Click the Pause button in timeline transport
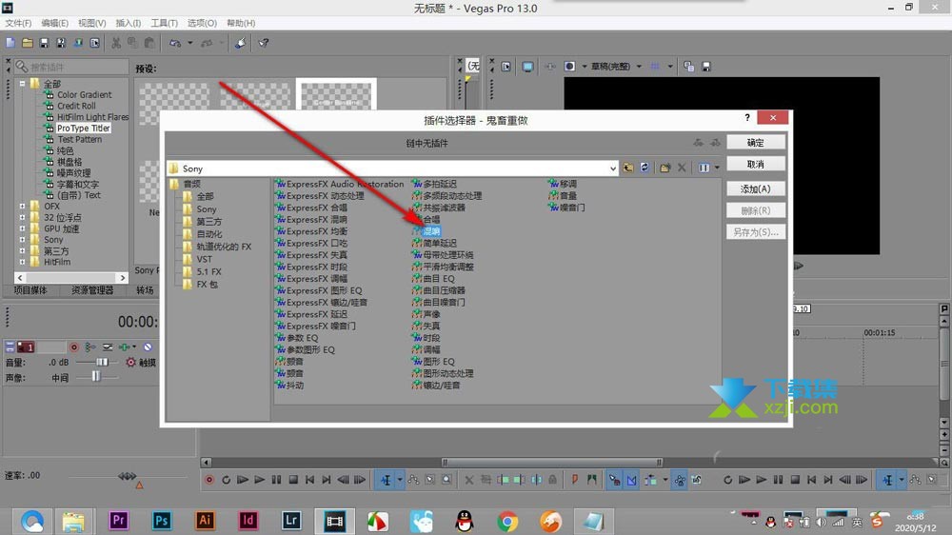 click(276, 480)
